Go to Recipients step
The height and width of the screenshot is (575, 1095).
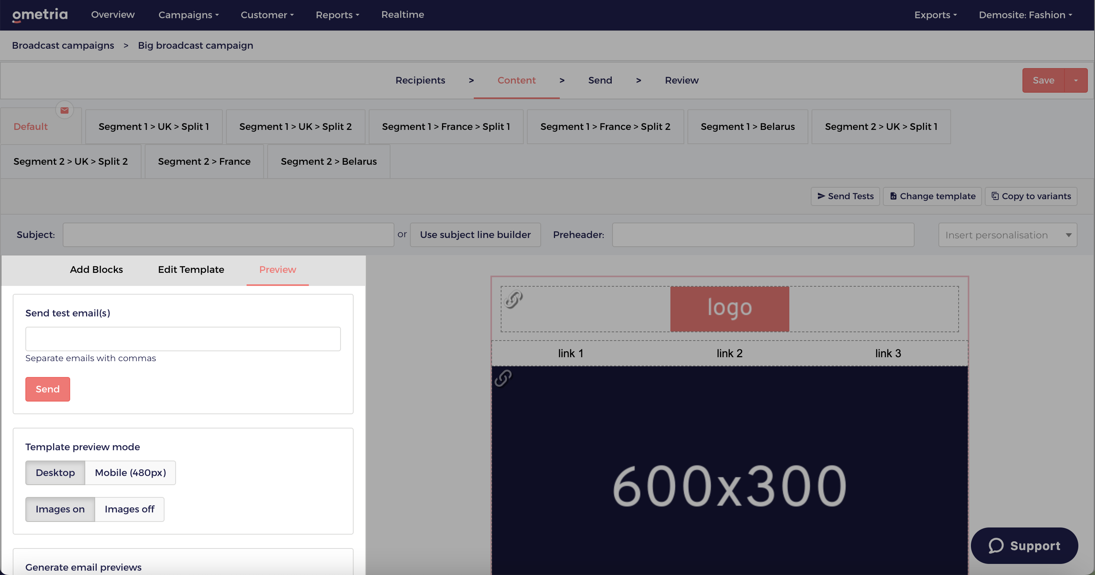click(x=420, y=80)
